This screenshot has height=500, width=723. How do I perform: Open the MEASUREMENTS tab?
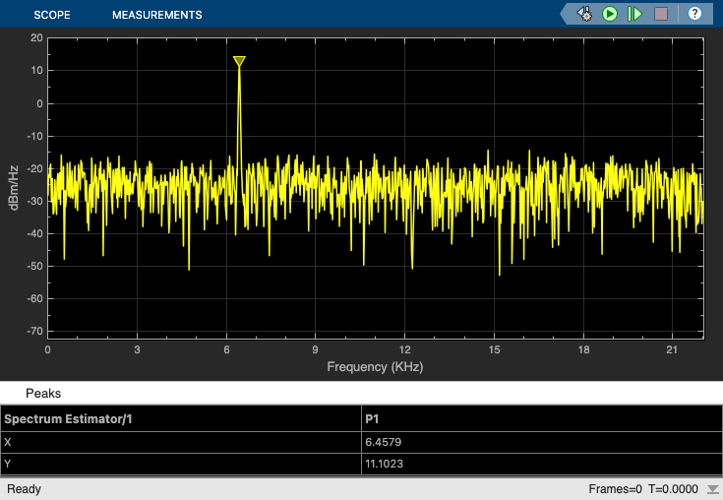156,15
